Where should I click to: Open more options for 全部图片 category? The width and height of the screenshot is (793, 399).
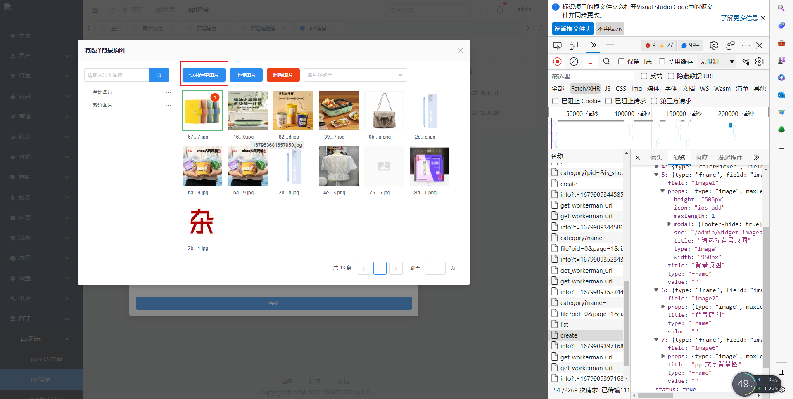[x=168, y=92]
